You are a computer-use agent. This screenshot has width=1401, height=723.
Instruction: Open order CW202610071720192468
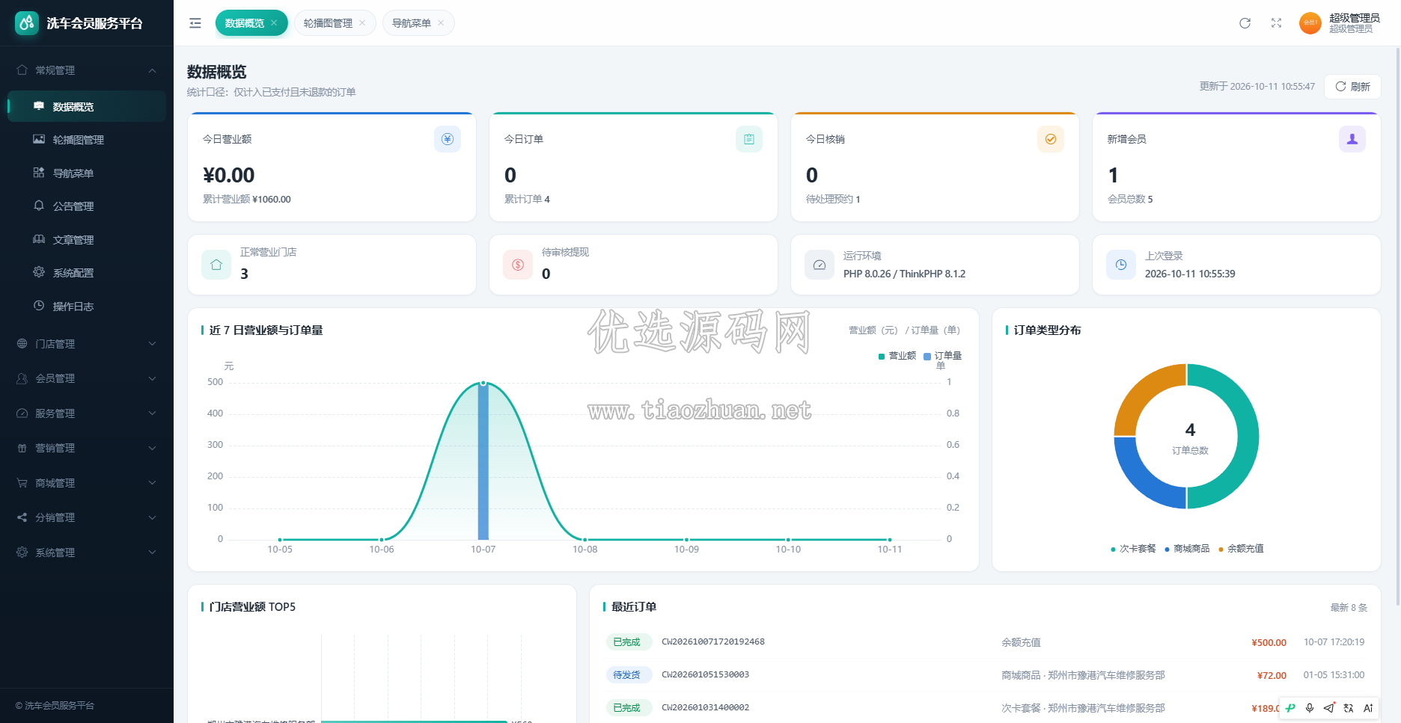point(713,642)
